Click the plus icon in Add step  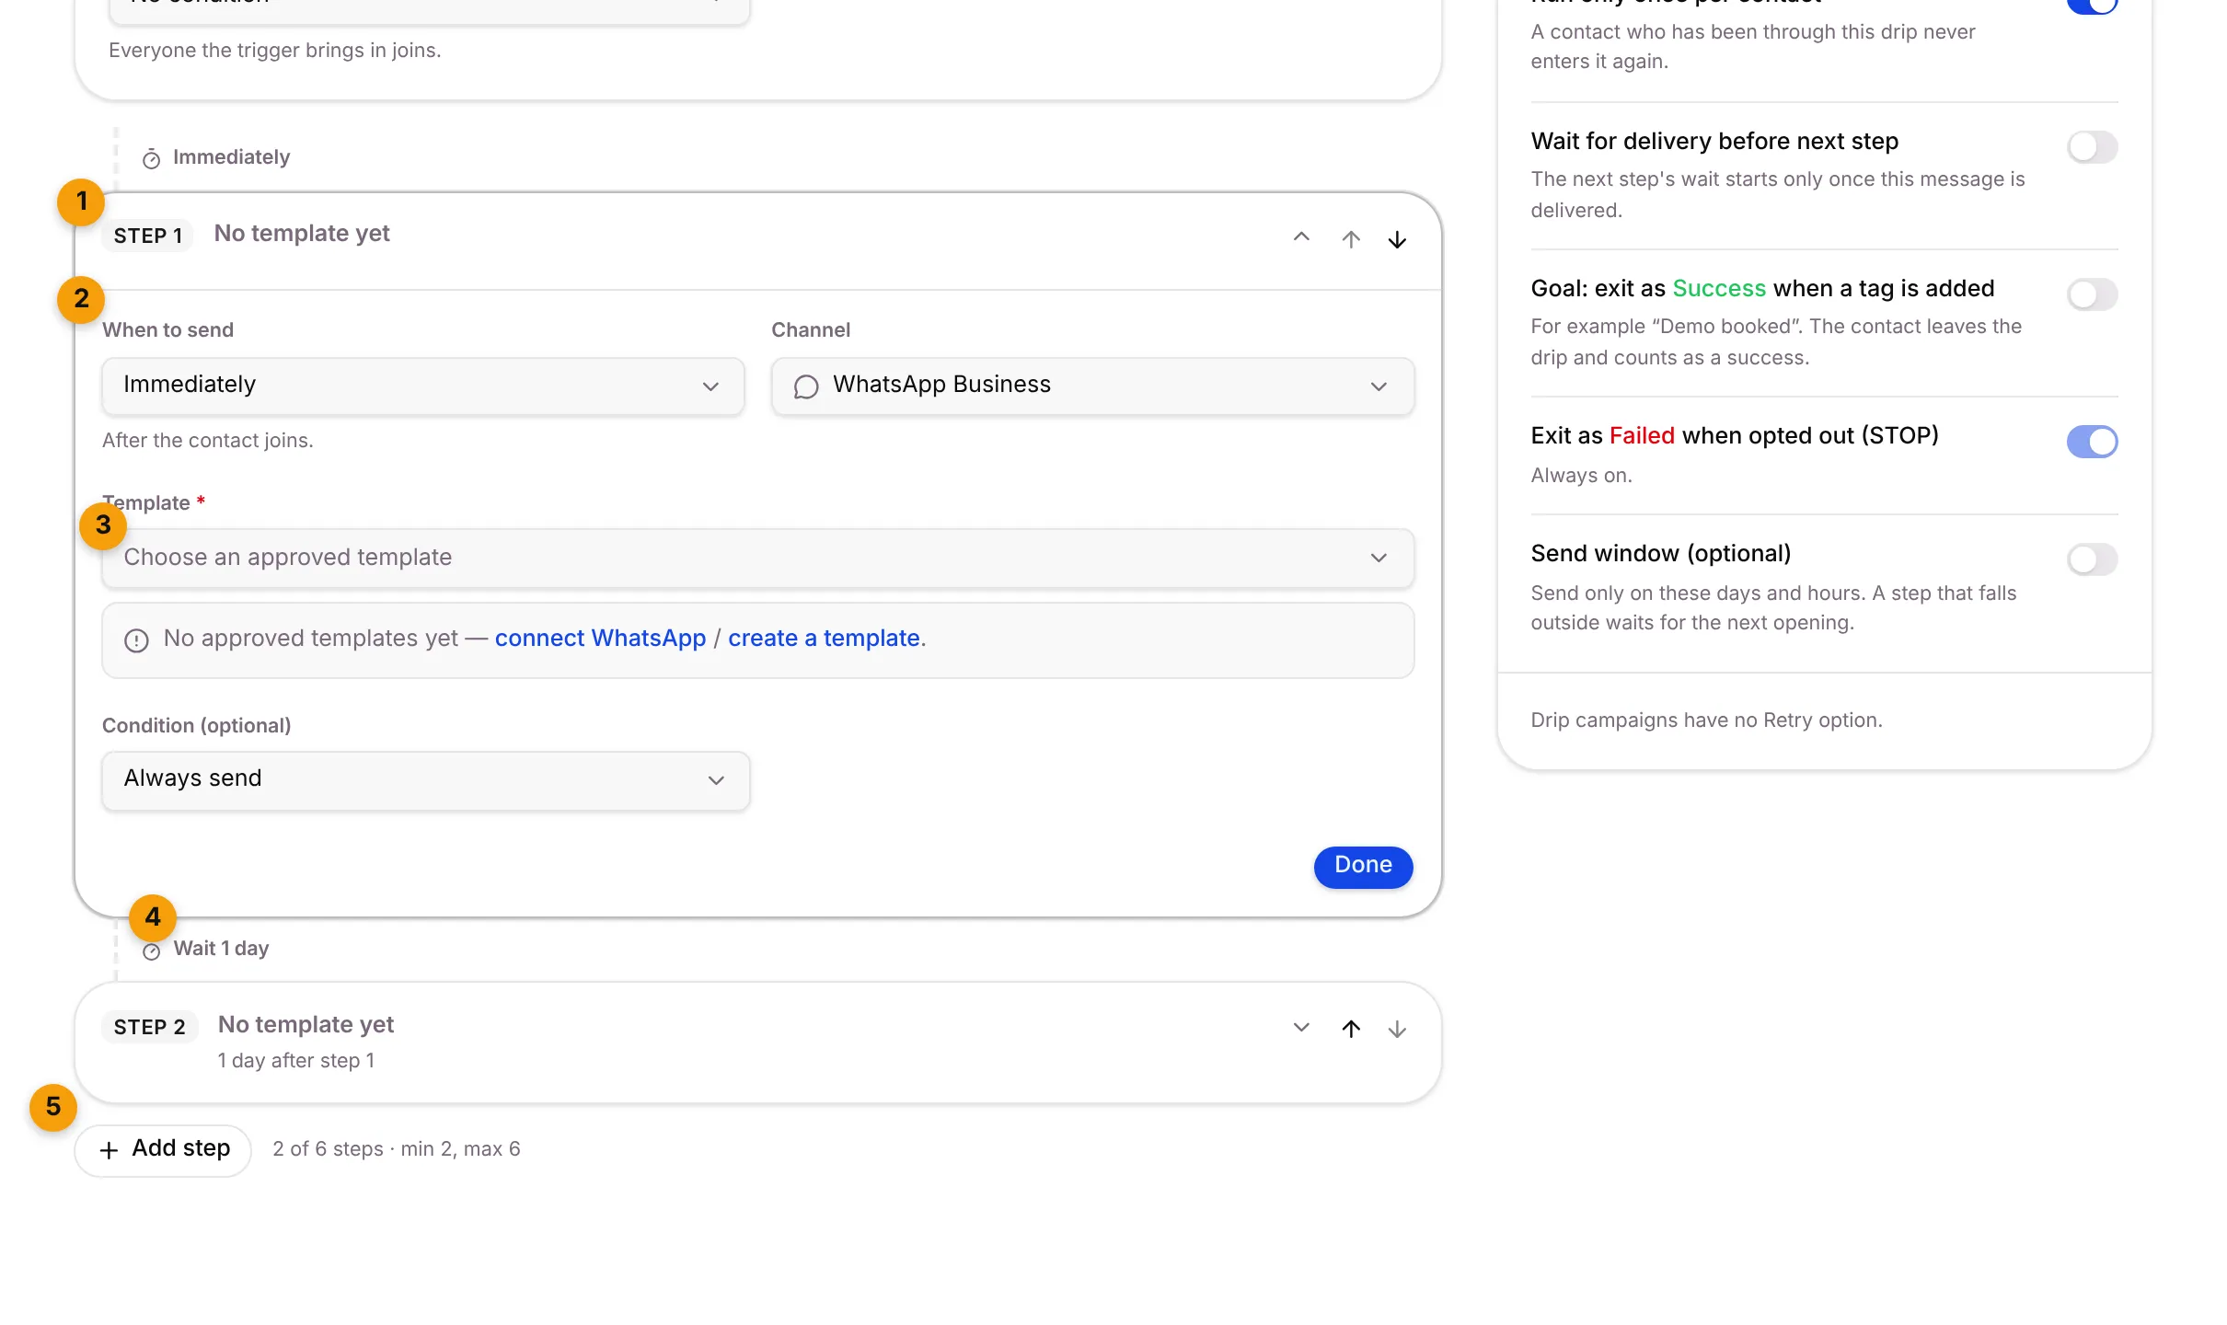coord(109,1150)
